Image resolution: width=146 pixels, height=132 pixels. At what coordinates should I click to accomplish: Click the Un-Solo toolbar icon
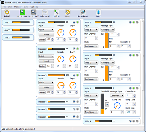(56, 12)
